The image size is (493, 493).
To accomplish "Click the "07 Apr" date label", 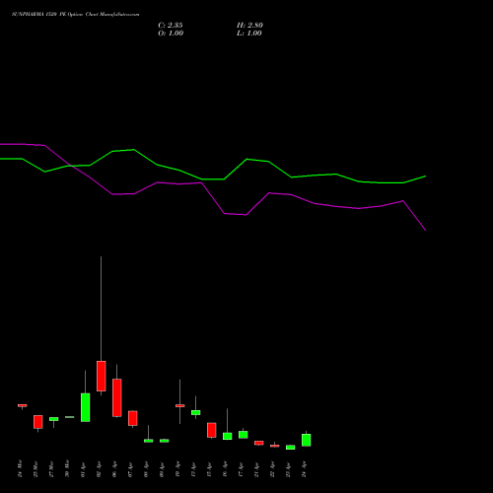I will 130,469.
